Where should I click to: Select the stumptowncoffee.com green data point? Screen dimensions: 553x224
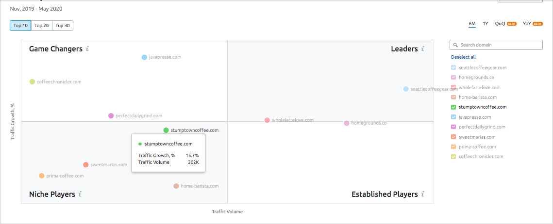tap(166, 130)
